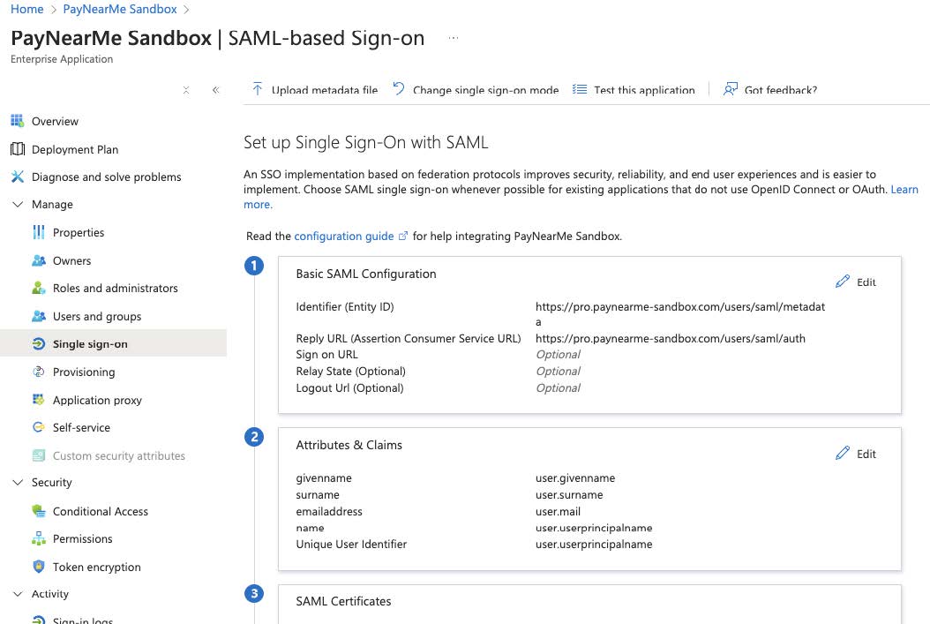Click the Conditional Access icon
Image resolution: width=930 pixels, height=624 pixels.
(x=39, y=511)
